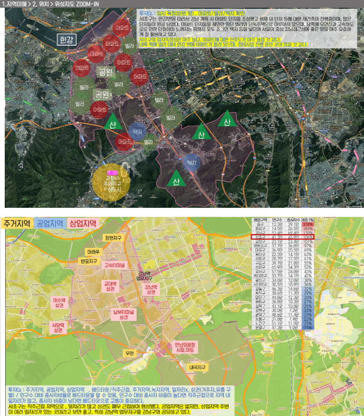
Task: Click the 우면 yellow label
Action: [x=129, y=353]
